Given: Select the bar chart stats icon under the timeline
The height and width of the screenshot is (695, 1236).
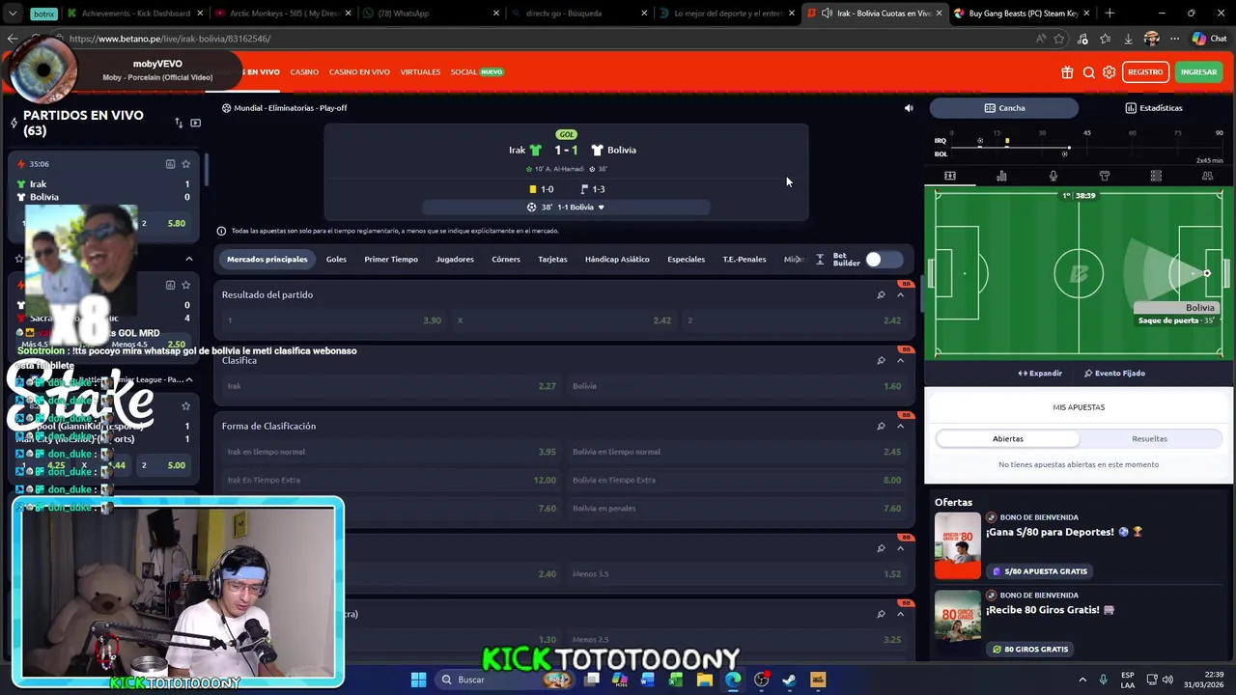Looking at the screenshot, I should point(1001,176).
